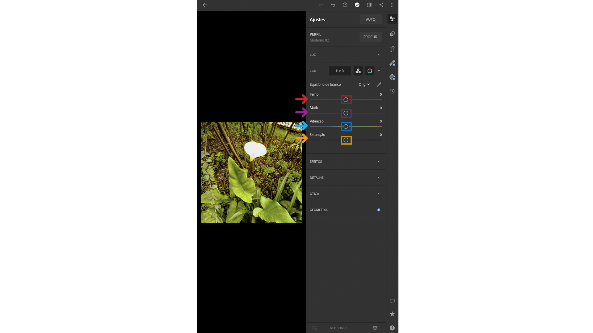Viewport: 593px width, 333px height.
Task: Open the color grading wheel icon
Action: tap(370, 71)
